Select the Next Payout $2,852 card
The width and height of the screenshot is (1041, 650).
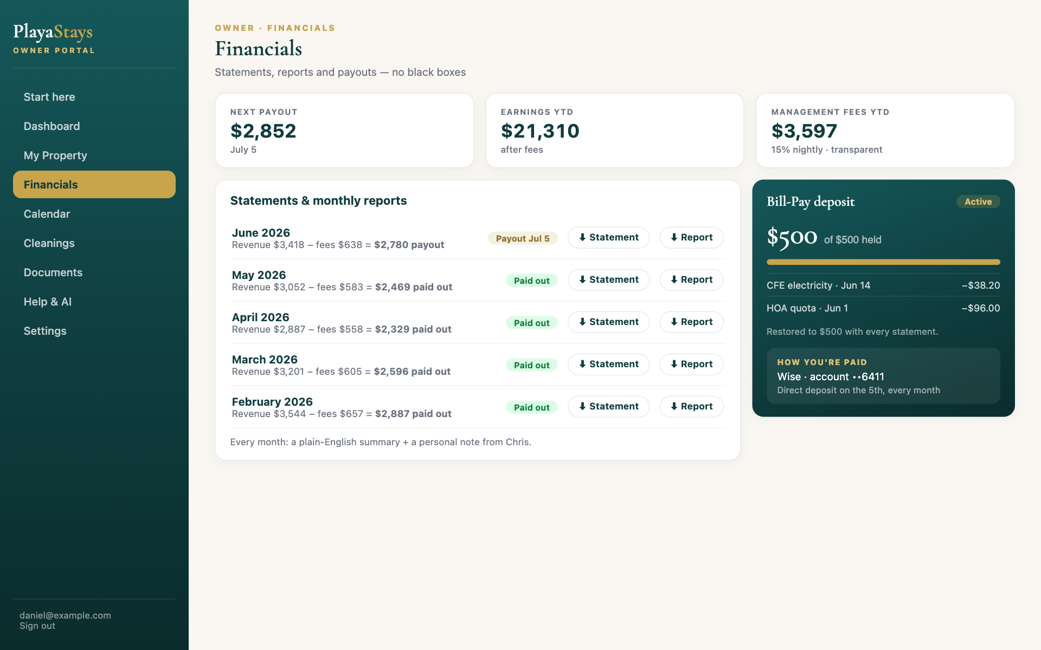(344, 131)
